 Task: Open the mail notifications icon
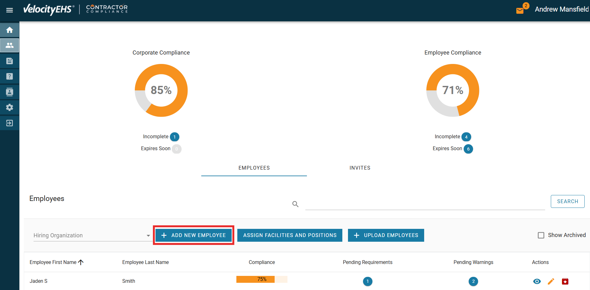pyautogui.click(x=520, y=11)
